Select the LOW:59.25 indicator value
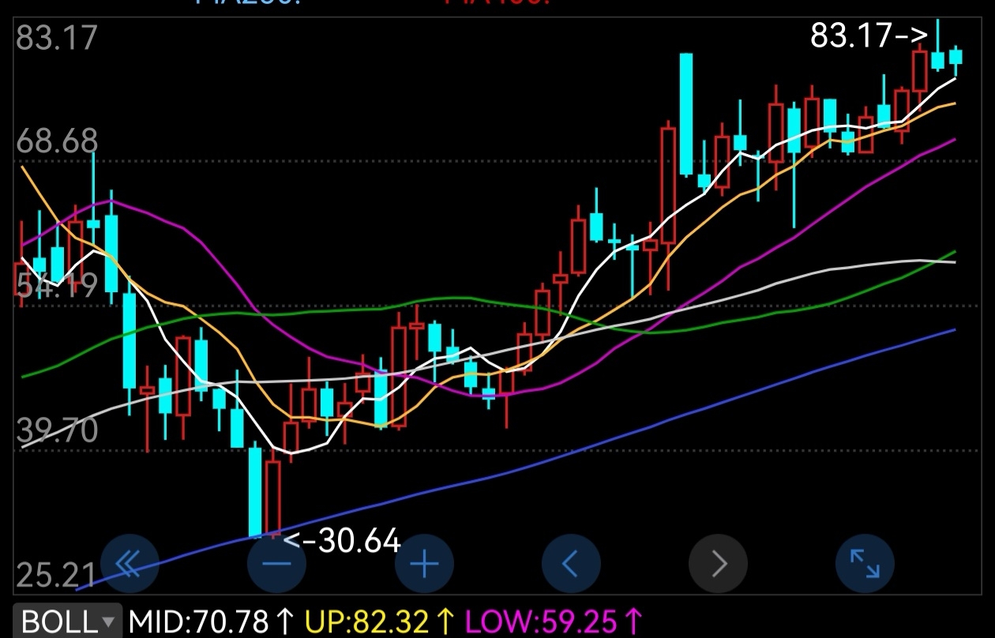Image resolution: width=995 pixels, height=638 pixels. 555,622
